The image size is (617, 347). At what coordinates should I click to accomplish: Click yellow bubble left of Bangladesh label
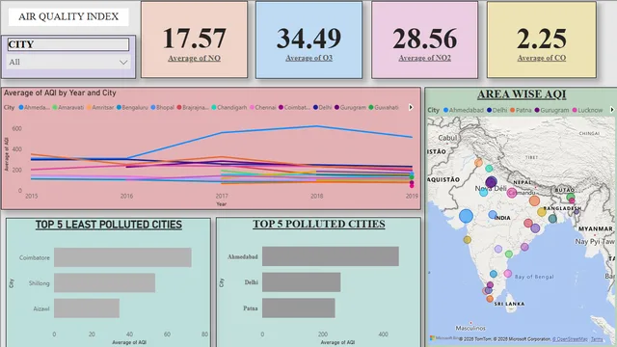point(542,212)
